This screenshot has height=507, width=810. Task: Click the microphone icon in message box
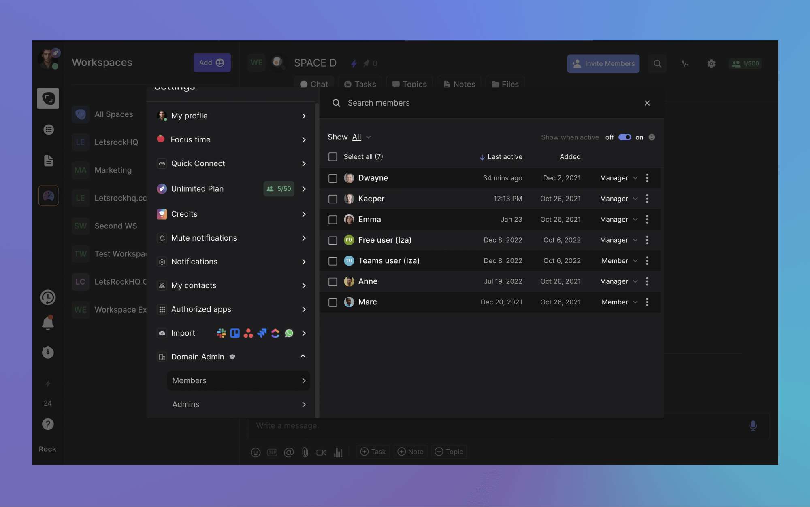(x=752, y=426)
